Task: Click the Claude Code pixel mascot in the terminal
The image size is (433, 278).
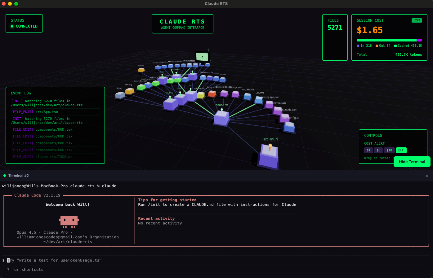Action: pos(69,222)
